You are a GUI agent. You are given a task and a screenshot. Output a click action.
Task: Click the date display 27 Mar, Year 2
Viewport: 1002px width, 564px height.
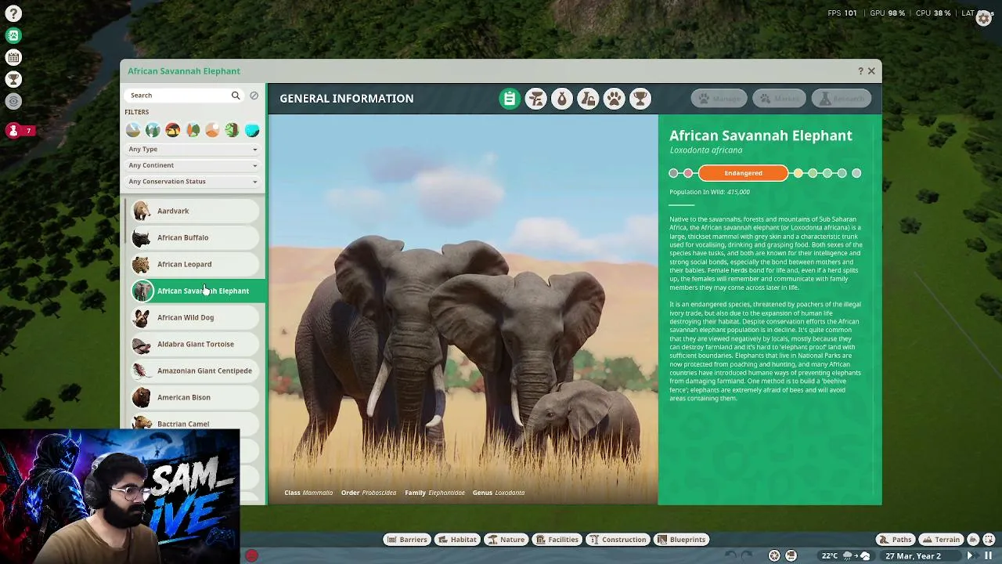tap(913, 556)
